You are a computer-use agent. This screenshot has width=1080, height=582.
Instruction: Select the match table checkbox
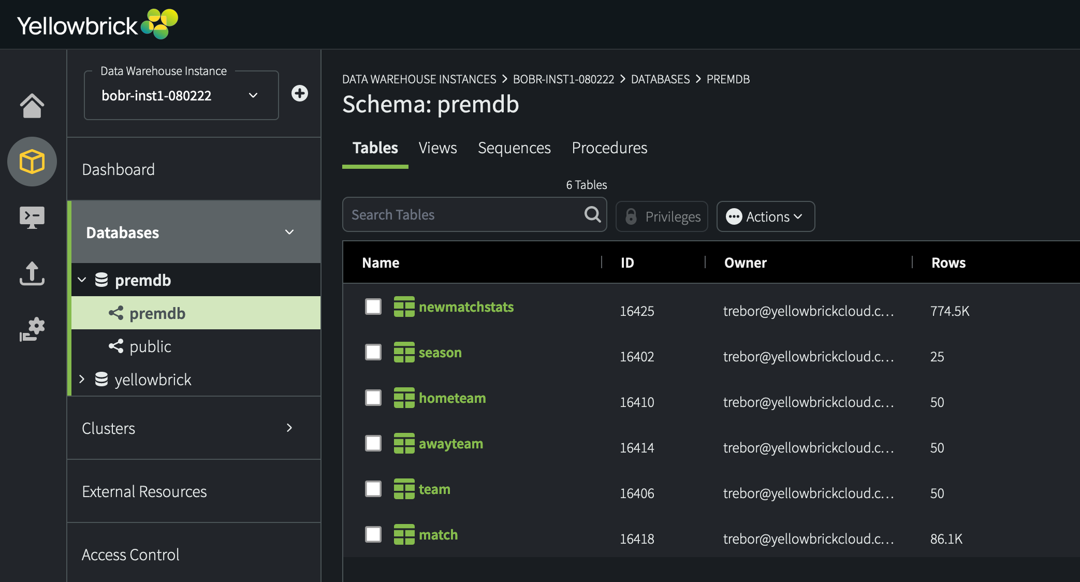click(x=373, y=534)
